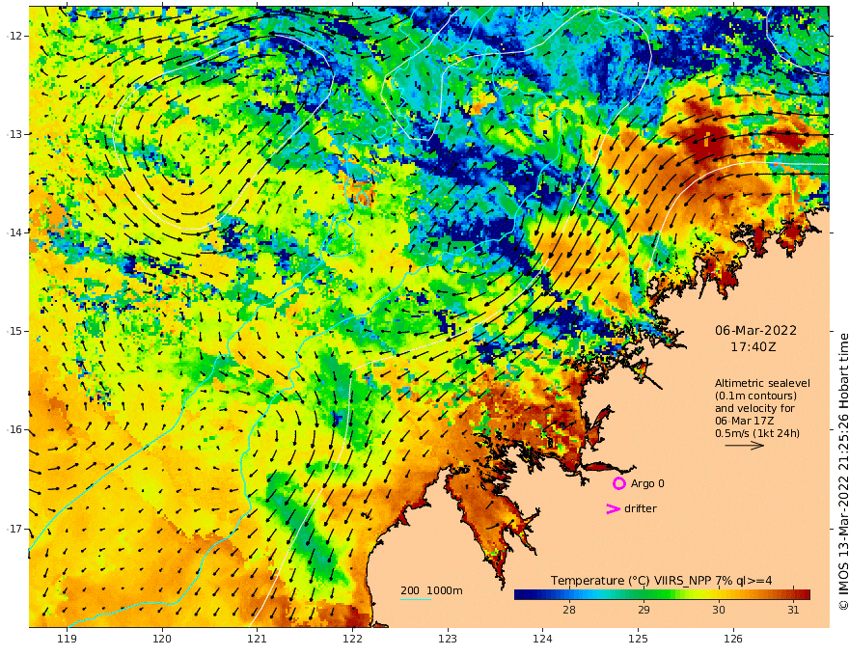
Task: Click longitude axis label 125
Action: [x=639, y=639]
